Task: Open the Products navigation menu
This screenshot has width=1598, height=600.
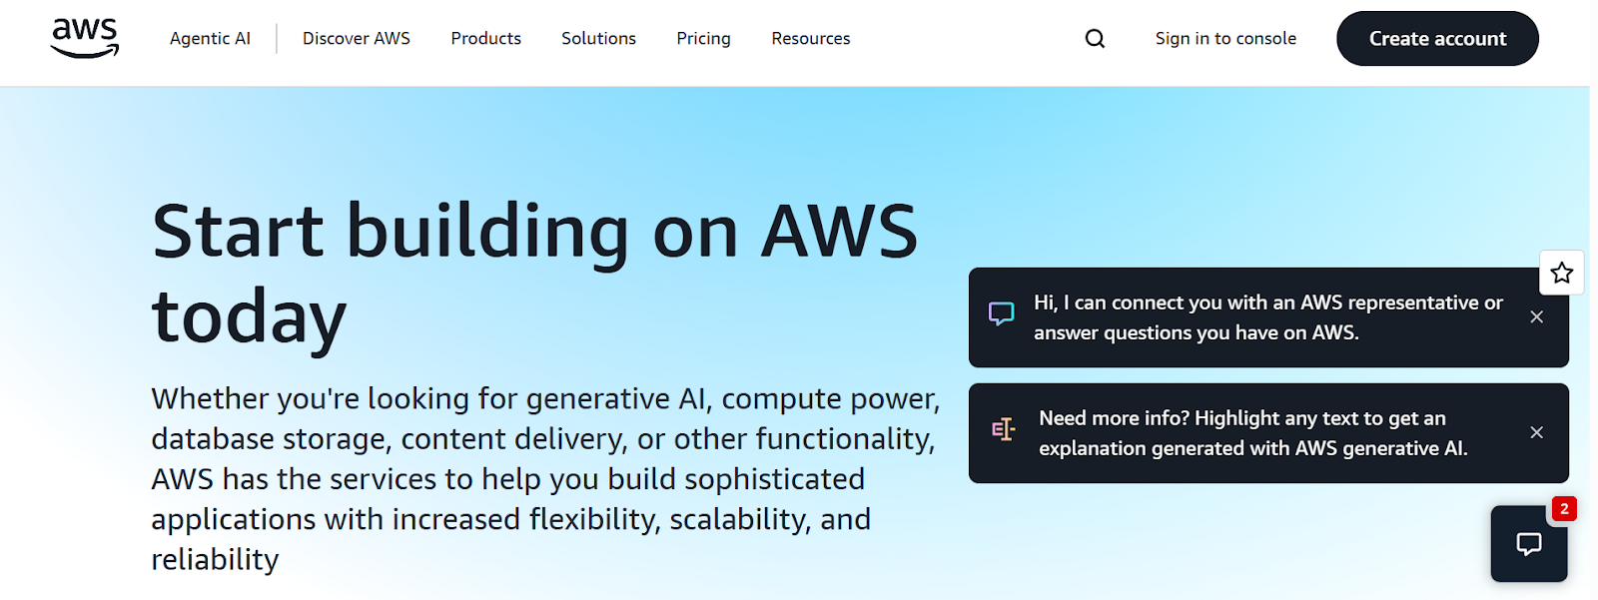Action: click(485, 38)
